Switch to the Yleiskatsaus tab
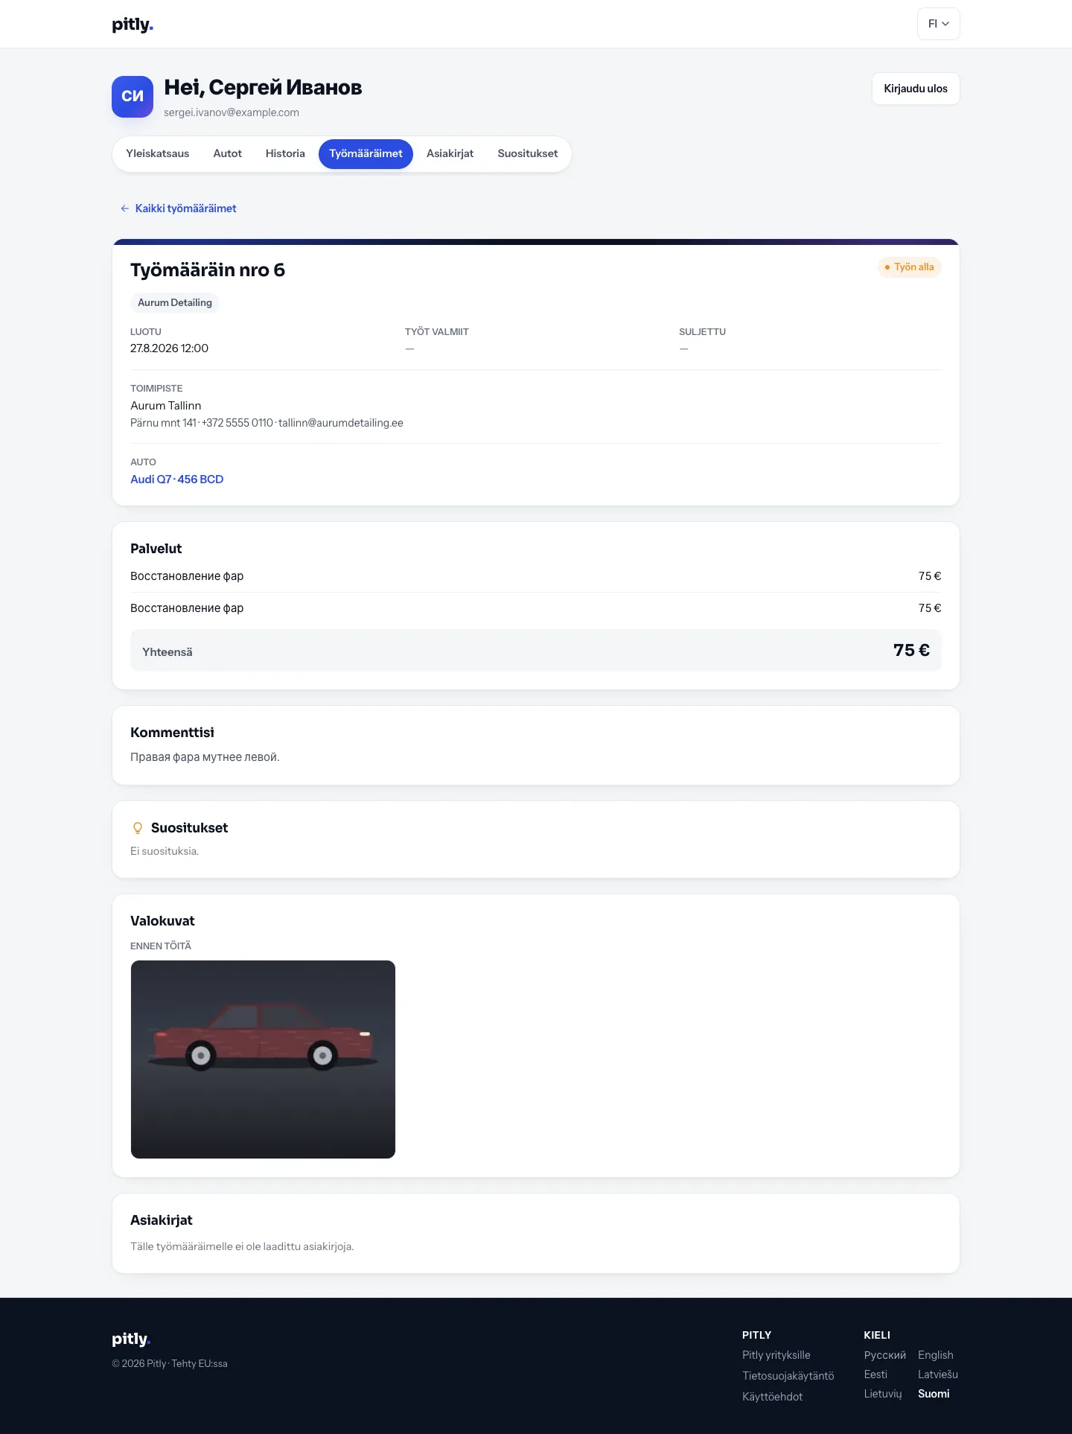This screenshot has height=1434, width=1072. click(x=157, y=154)
